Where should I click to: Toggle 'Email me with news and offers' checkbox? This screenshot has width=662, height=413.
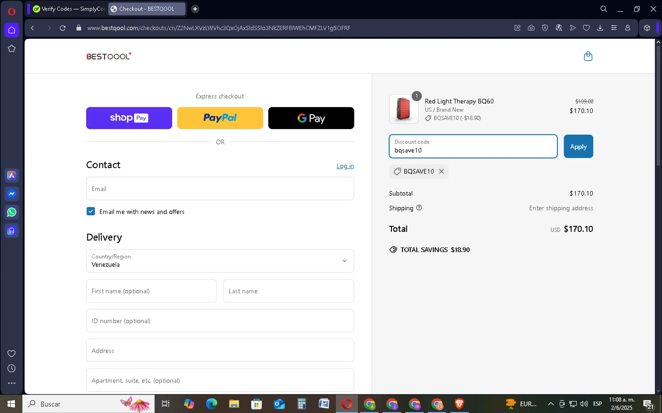91,211
